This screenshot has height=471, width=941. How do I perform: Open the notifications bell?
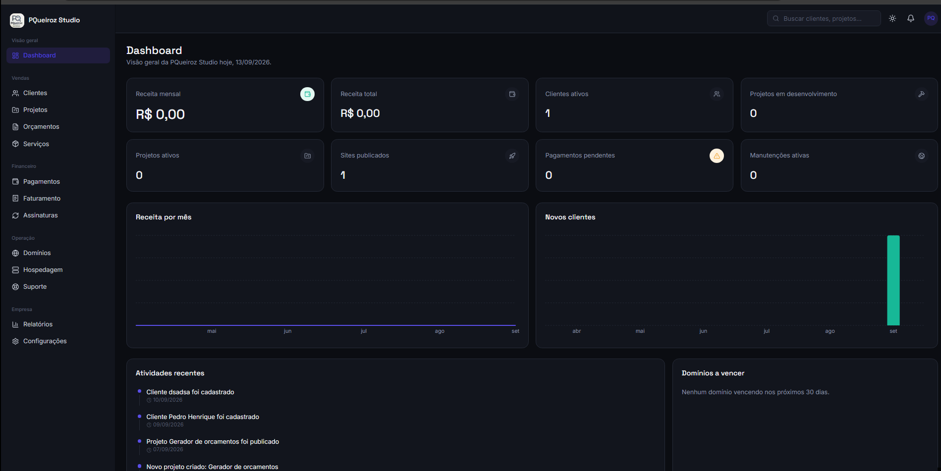click(x=911, y=18)
